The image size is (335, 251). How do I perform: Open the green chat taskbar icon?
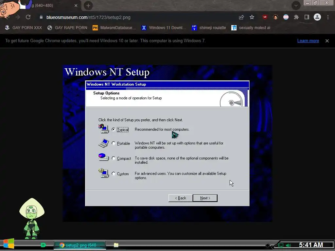click(x=44, y=245)
